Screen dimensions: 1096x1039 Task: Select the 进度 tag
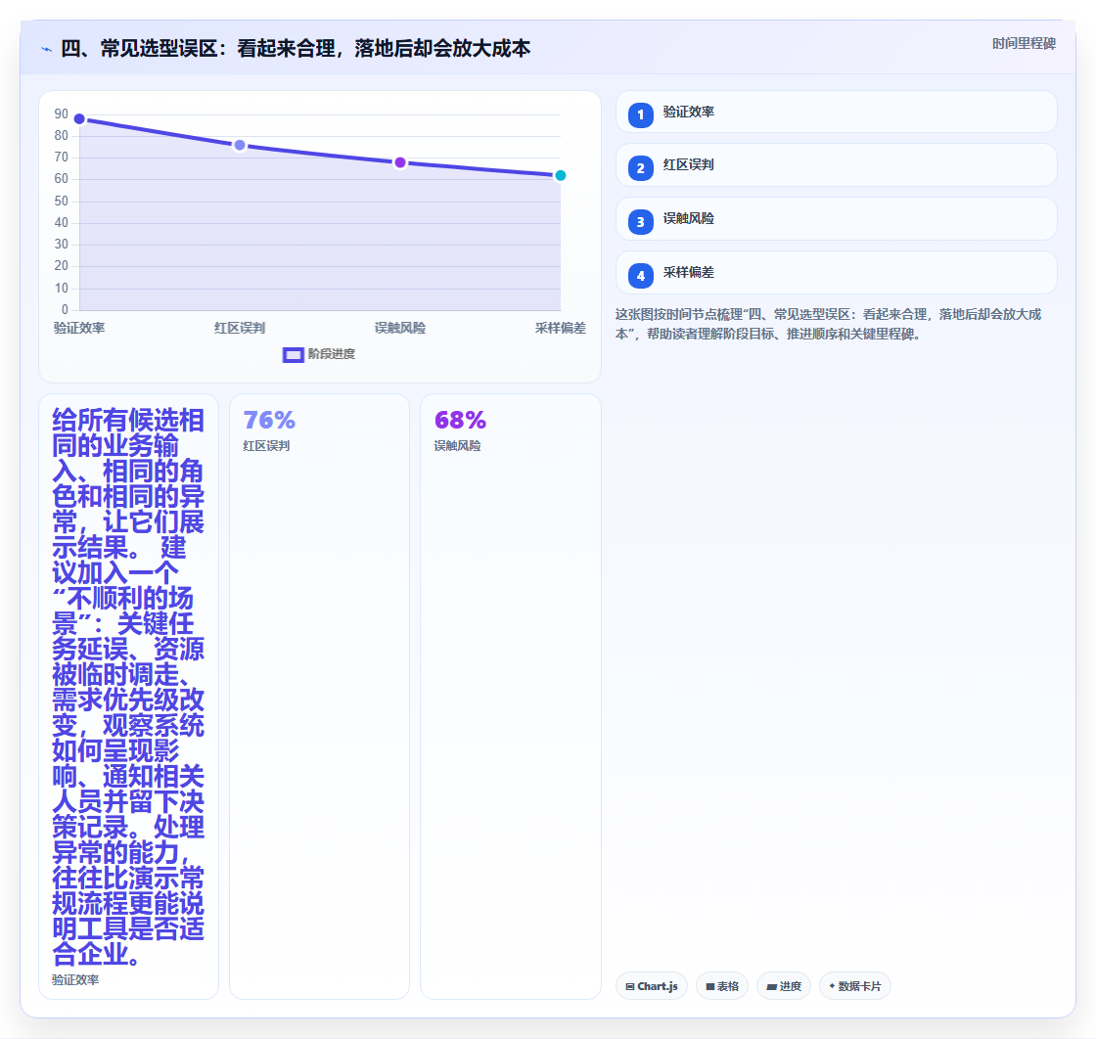784,986
